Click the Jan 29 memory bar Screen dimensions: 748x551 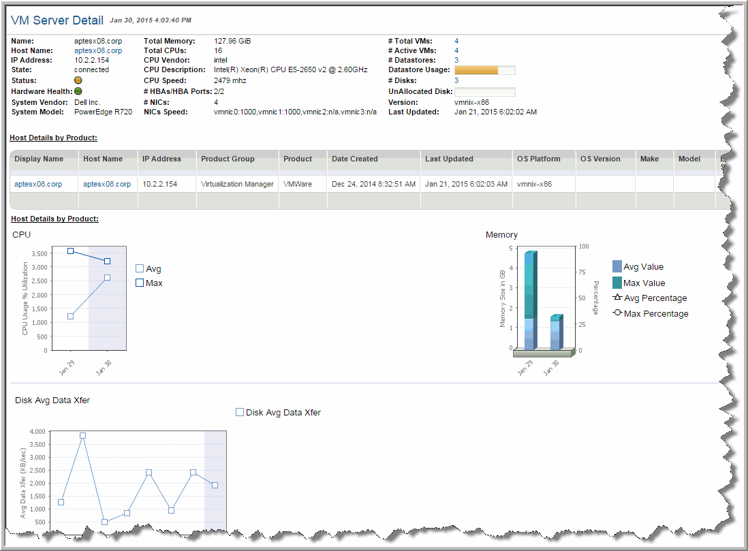[x=530, y=300]
